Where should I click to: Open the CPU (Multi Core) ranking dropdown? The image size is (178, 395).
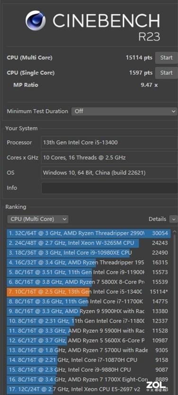coord(38,219)
